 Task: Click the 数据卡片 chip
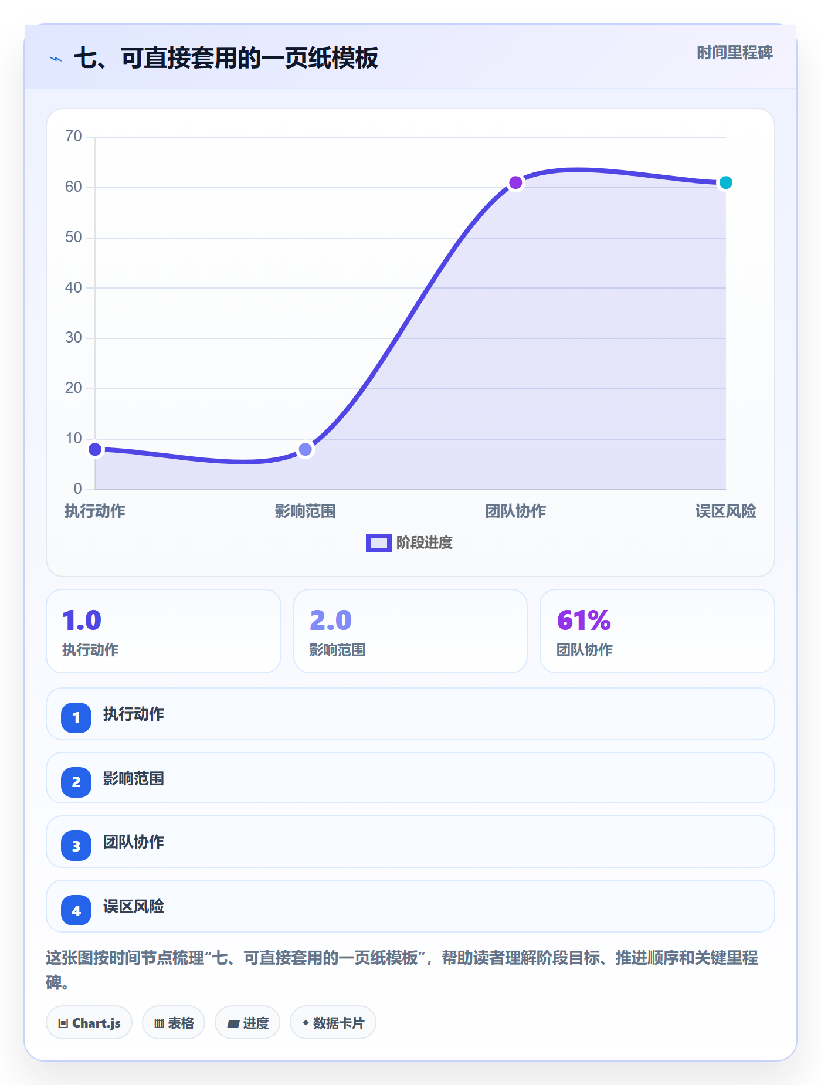333,1023
